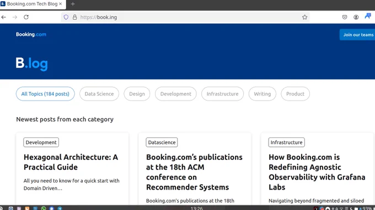Screen dimensions: 375x210
Task: Click the B.log title logo
Action: tap(32, 64)
